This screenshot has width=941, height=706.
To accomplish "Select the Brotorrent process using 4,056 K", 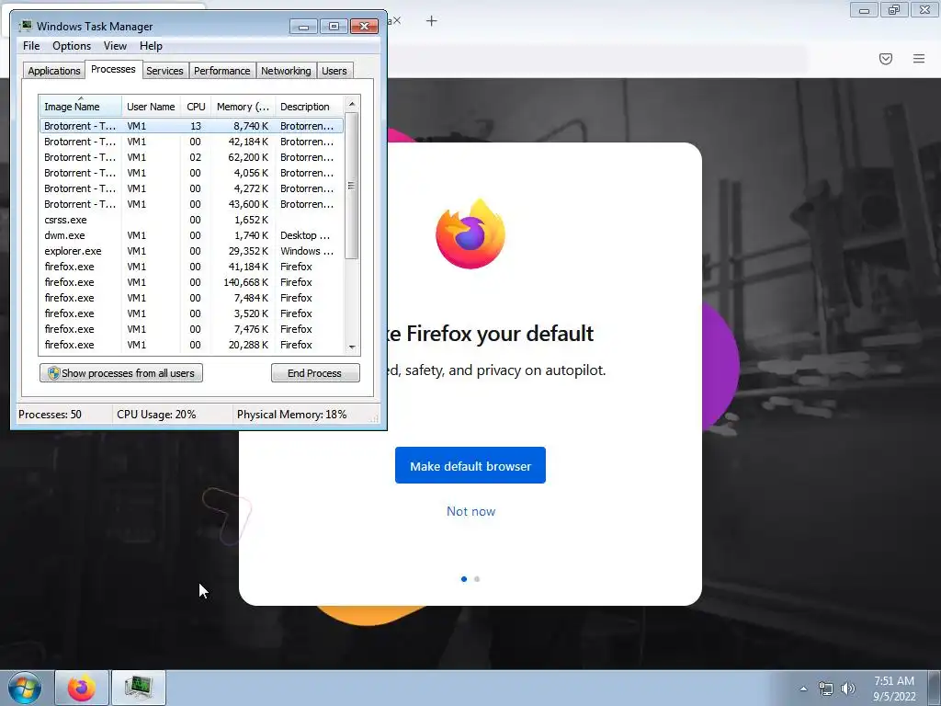I will pos(191,173).
